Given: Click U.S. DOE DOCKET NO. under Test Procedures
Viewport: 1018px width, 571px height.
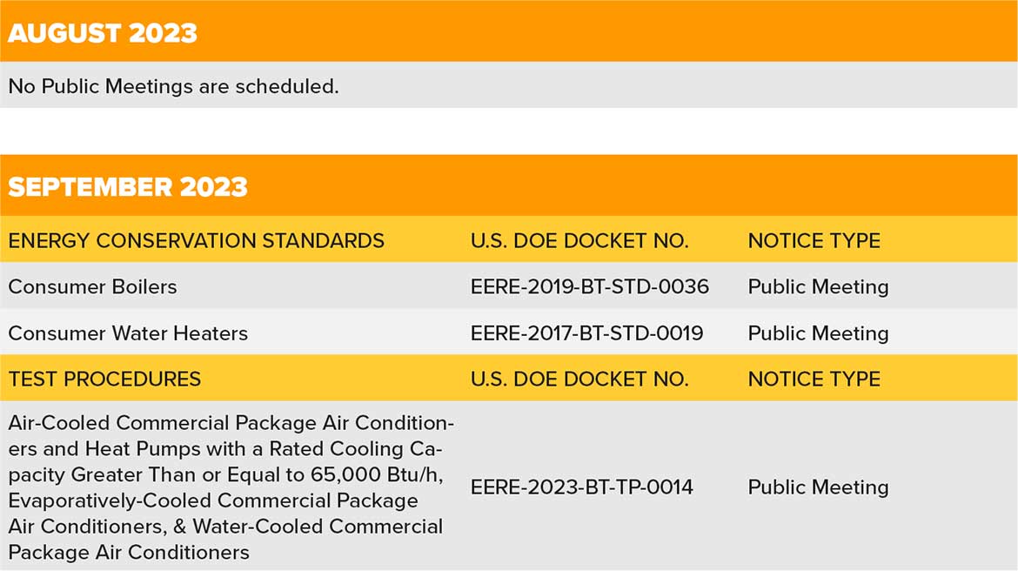Looking at the screenshot, I should tap(579, 380).
